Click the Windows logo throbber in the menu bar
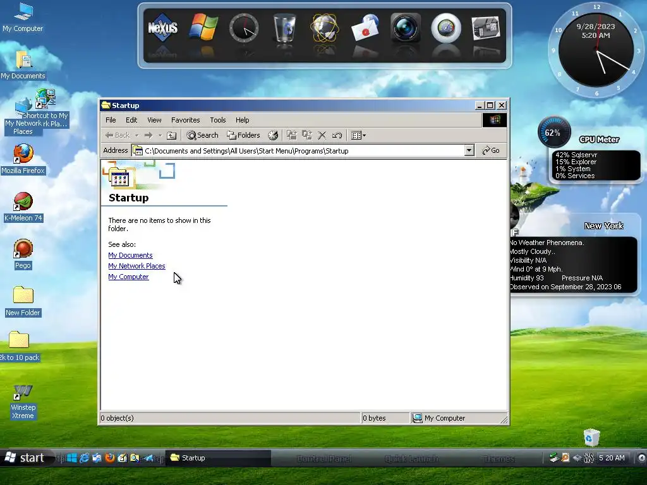This screenshot has width=647, height=485. pos(494,120)
